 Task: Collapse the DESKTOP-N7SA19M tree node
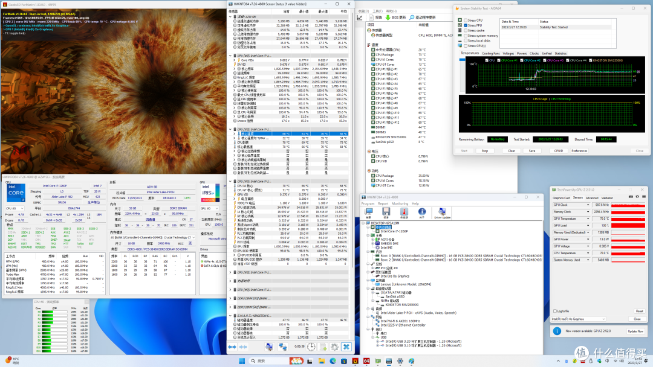tap(365, 223)
